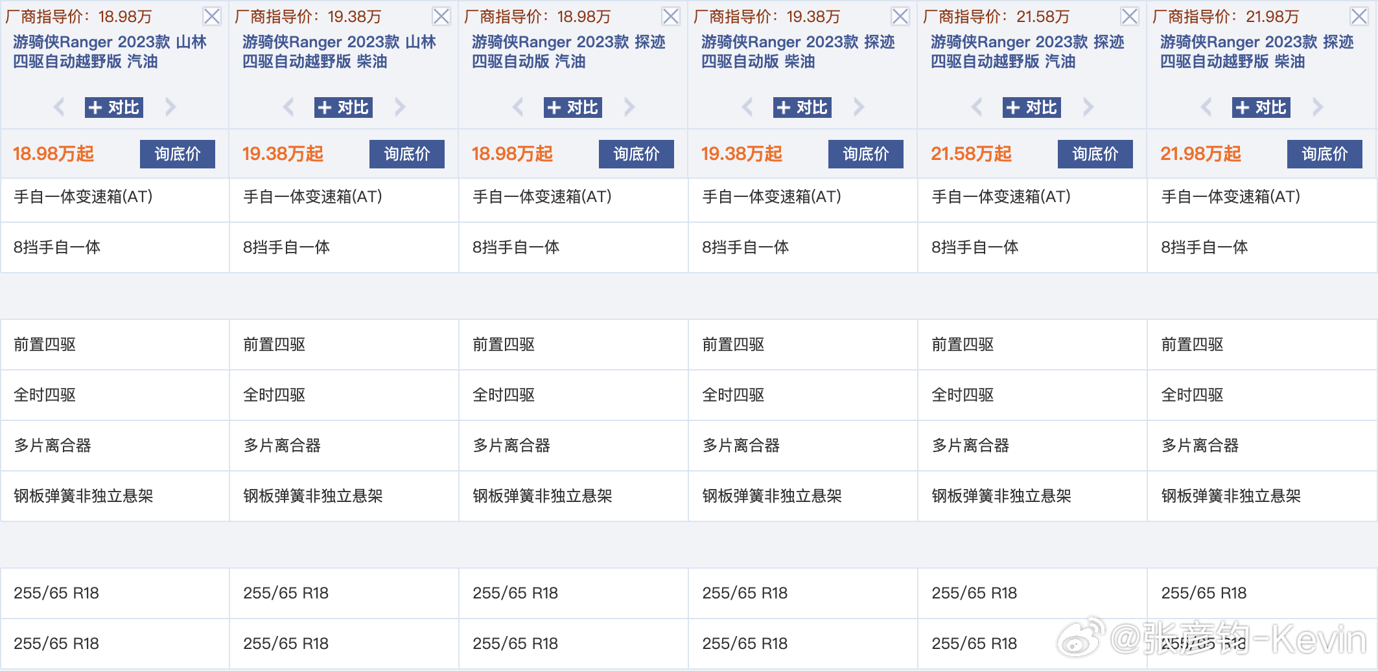
Task: Add 19.38万 探迹 自动版 柴油 to 对比
Action: point(802,108)
